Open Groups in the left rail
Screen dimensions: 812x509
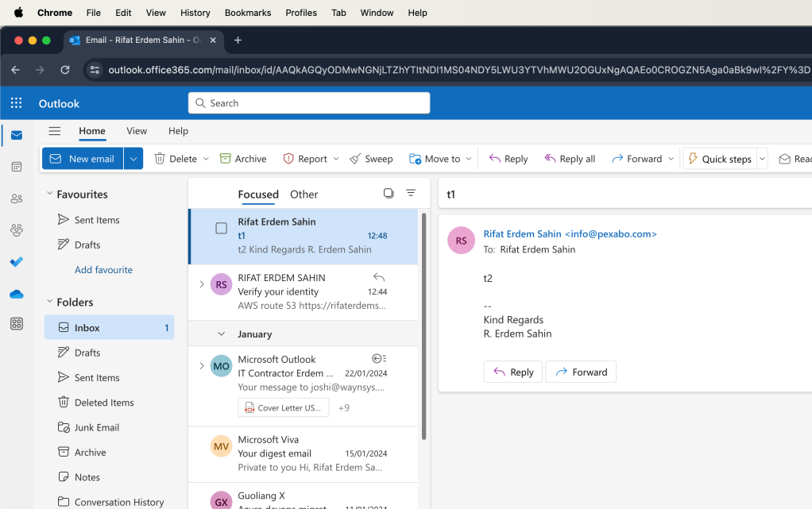pos(17,230)
